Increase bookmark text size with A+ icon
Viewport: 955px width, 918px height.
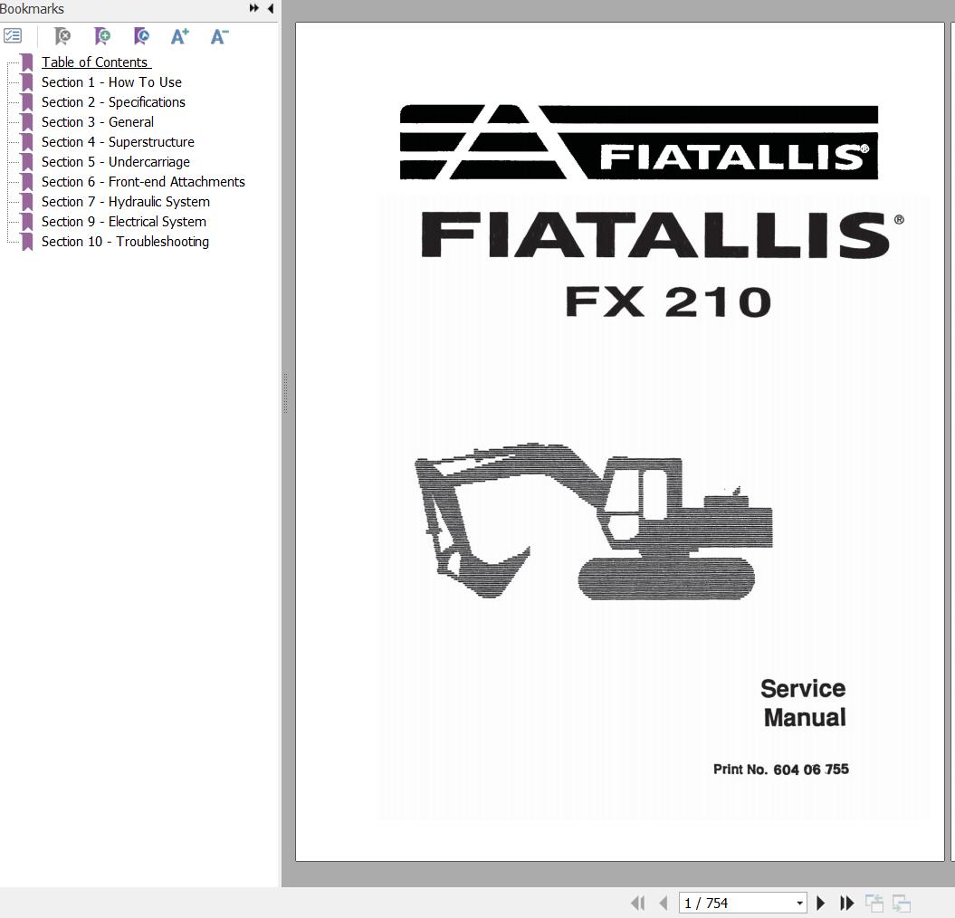tap(178, 36)
